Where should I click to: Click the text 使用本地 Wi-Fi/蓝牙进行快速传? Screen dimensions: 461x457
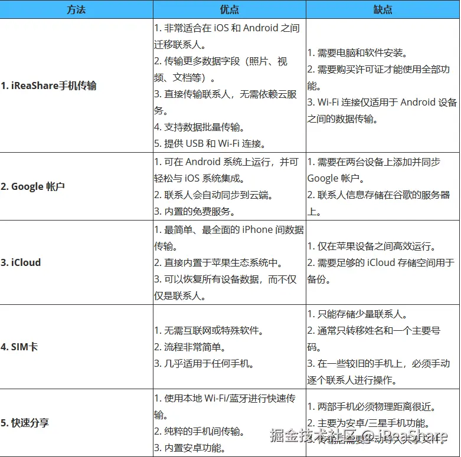pyautogui.click(x=230, y=398)
